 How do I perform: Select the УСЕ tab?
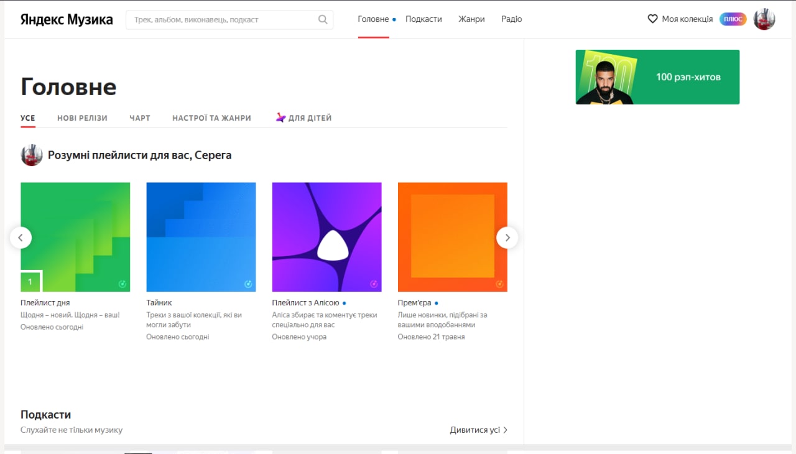pos(28,118)
